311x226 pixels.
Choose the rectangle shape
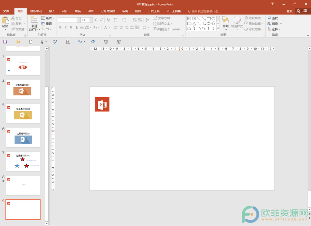pyautogui.click(x=208, y=19)
